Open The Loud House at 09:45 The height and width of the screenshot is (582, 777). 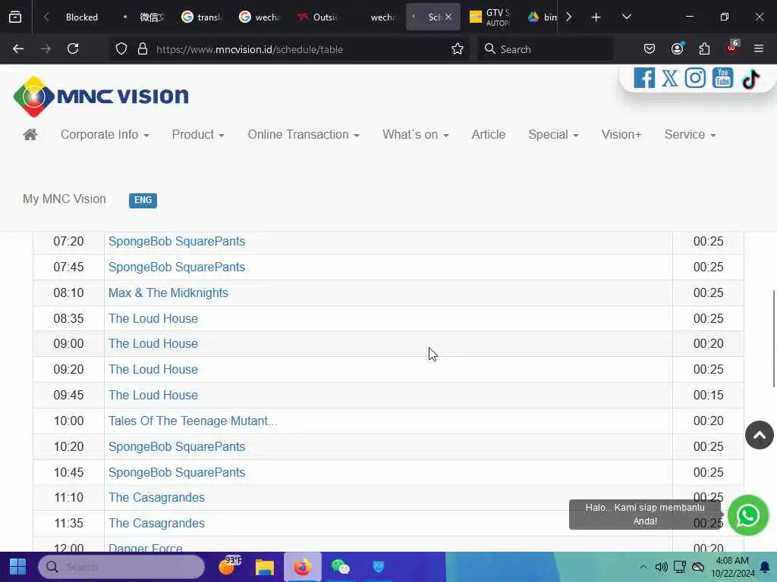(153, 396)
